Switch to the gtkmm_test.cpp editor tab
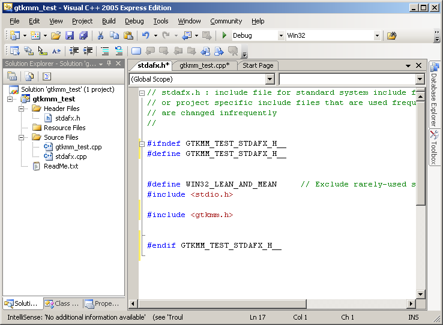443x325 pixels. point(204,65)
